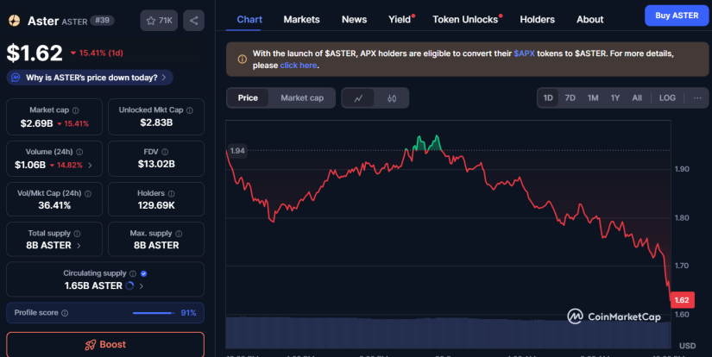Click the info icon in the APX banner
712x357 pixels.
pos(243,59)
